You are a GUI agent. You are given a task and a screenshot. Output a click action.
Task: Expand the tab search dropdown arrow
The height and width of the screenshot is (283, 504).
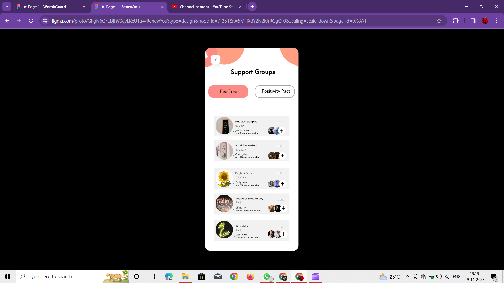click(7, 7)
